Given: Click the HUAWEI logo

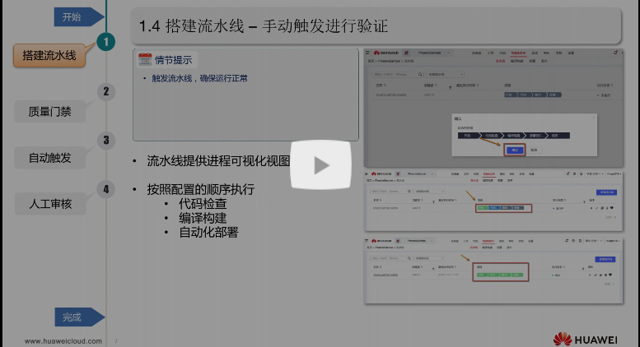Looking at the screenshot, I should 586,340.
